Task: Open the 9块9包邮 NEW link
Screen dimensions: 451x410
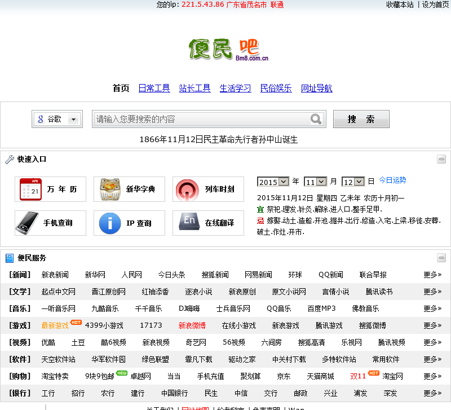Action: coord(100,376)
